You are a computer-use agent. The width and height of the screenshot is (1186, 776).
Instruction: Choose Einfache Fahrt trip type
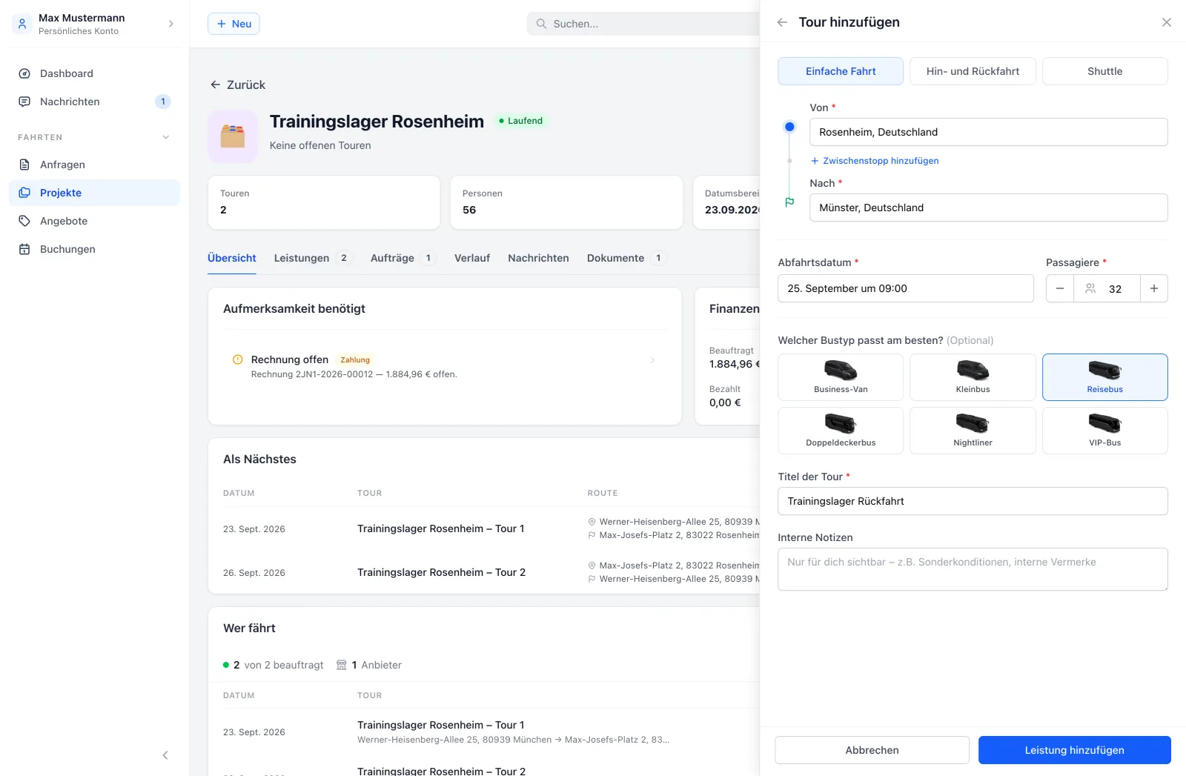coord(841,71)
